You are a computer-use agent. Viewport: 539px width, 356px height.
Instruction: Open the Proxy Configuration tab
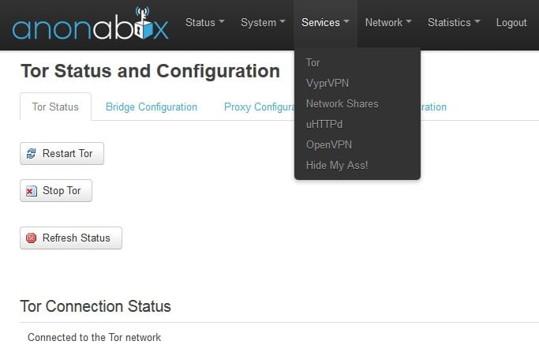pyautogui.click(x=257, y=107)
